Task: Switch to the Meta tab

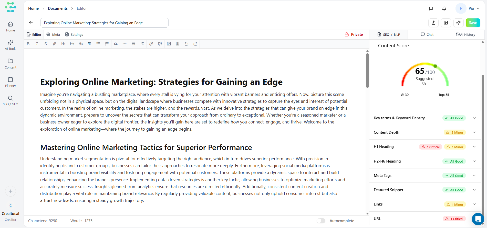Action: (53, 35)
